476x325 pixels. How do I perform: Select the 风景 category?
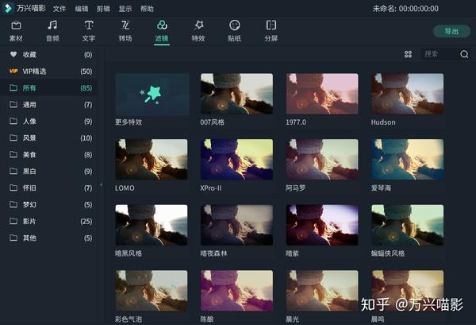[48, 138]
